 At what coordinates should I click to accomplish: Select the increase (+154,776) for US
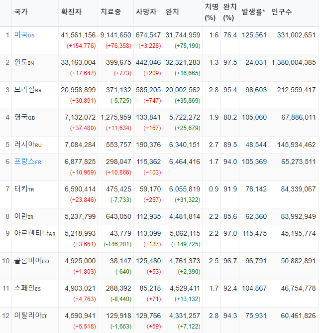point(81,46)
